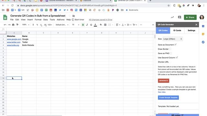207x116 pixels.
Task: Open the horizontal align dropdown
Action: click(118, 25)
